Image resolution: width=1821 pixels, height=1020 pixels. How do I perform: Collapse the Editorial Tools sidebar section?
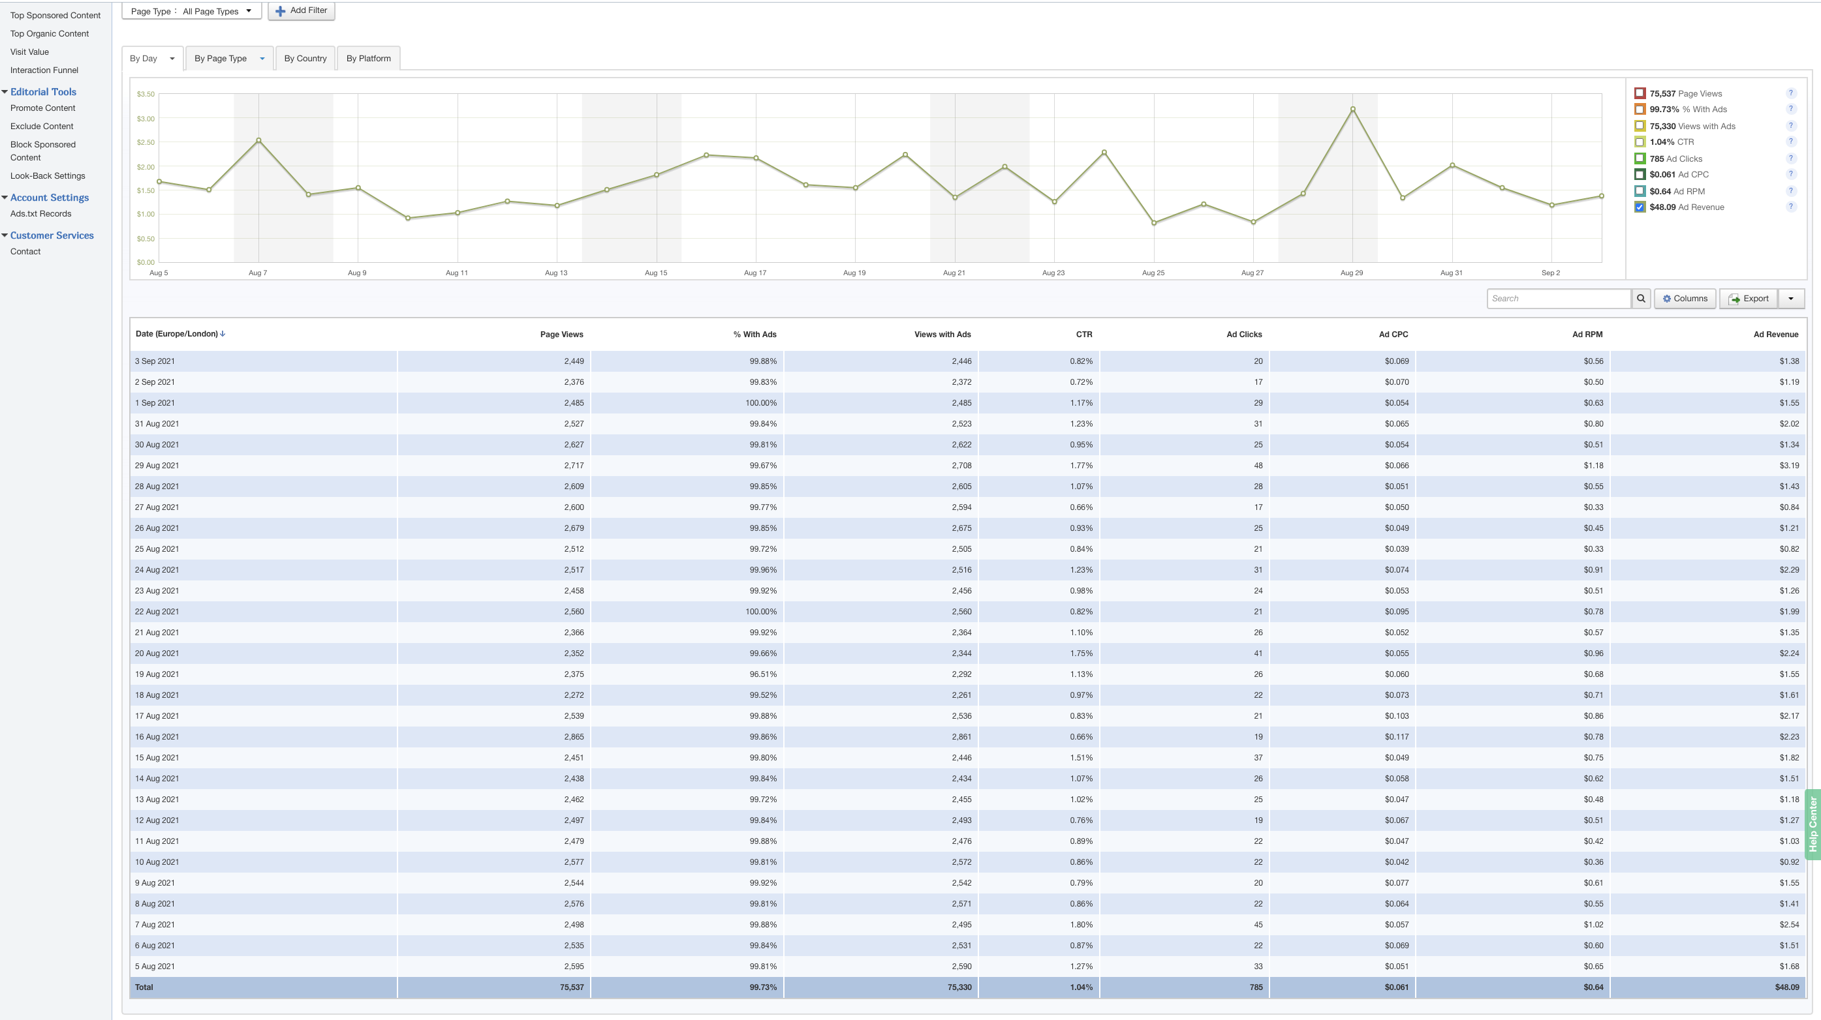pyautogui.click(x=5, y=92)
